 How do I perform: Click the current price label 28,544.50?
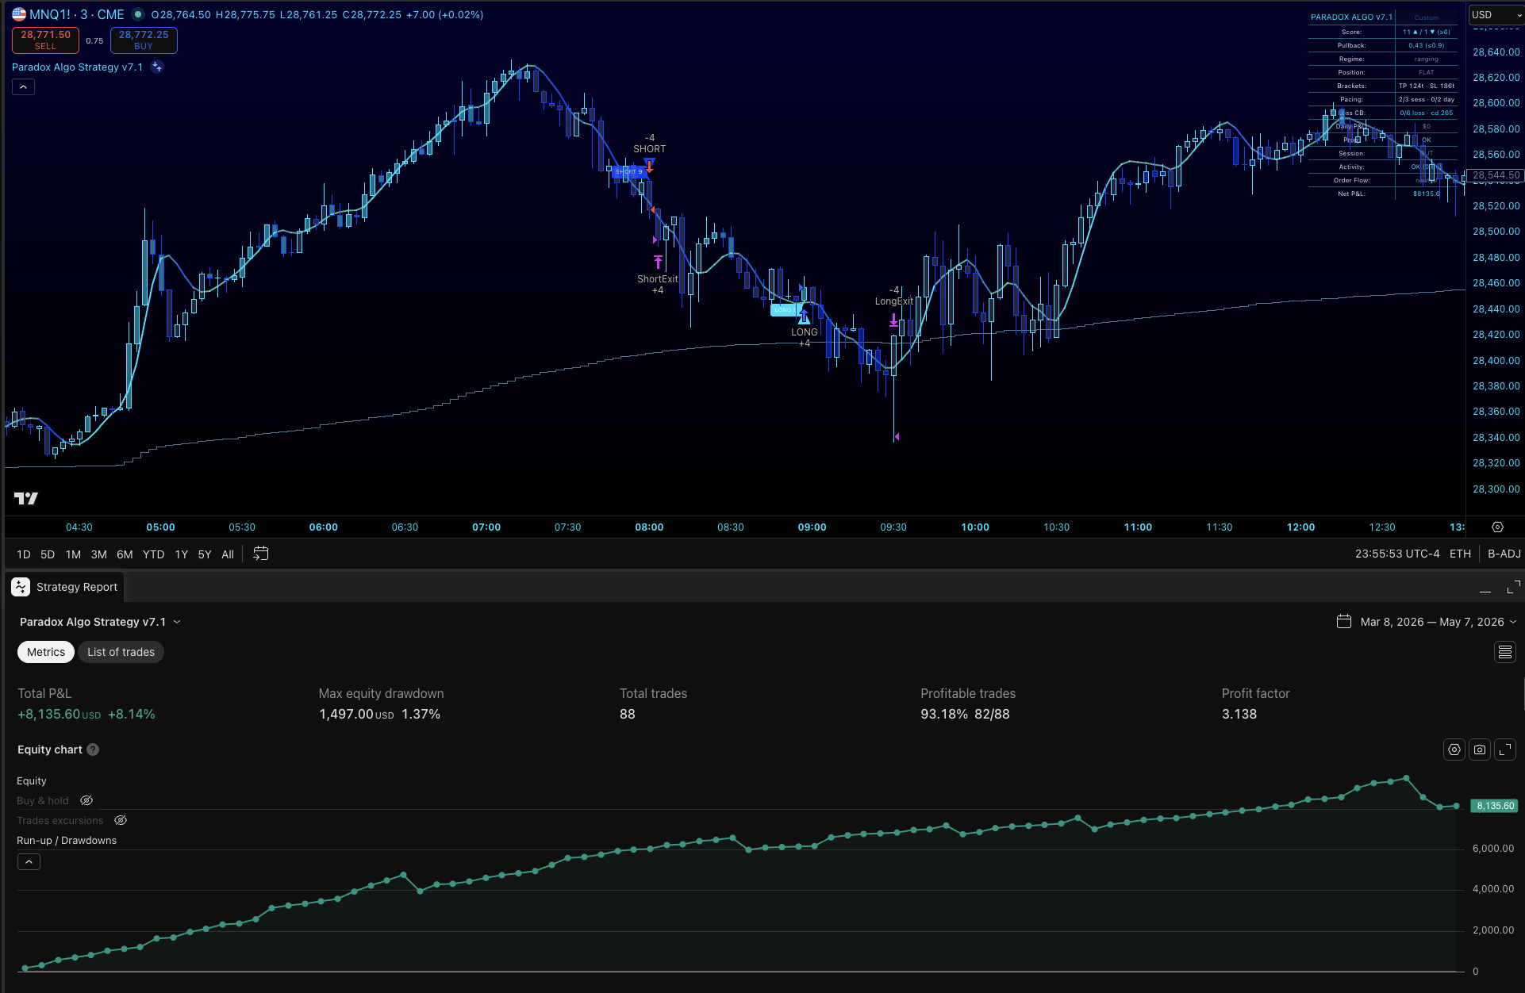(1495, 175)
